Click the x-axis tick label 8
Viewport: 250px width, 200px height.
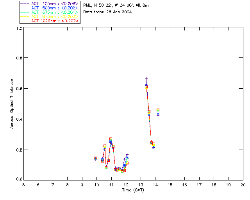pos(68,185)
